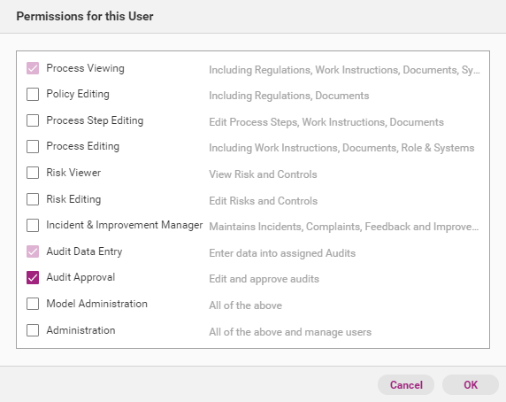Click description 'Edit and approve audits'
506x402 pixels.
(x=264, y=279)
